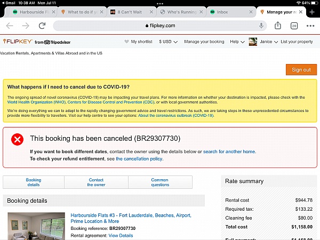Click the 'Rate summary' heading

point(244,181)
